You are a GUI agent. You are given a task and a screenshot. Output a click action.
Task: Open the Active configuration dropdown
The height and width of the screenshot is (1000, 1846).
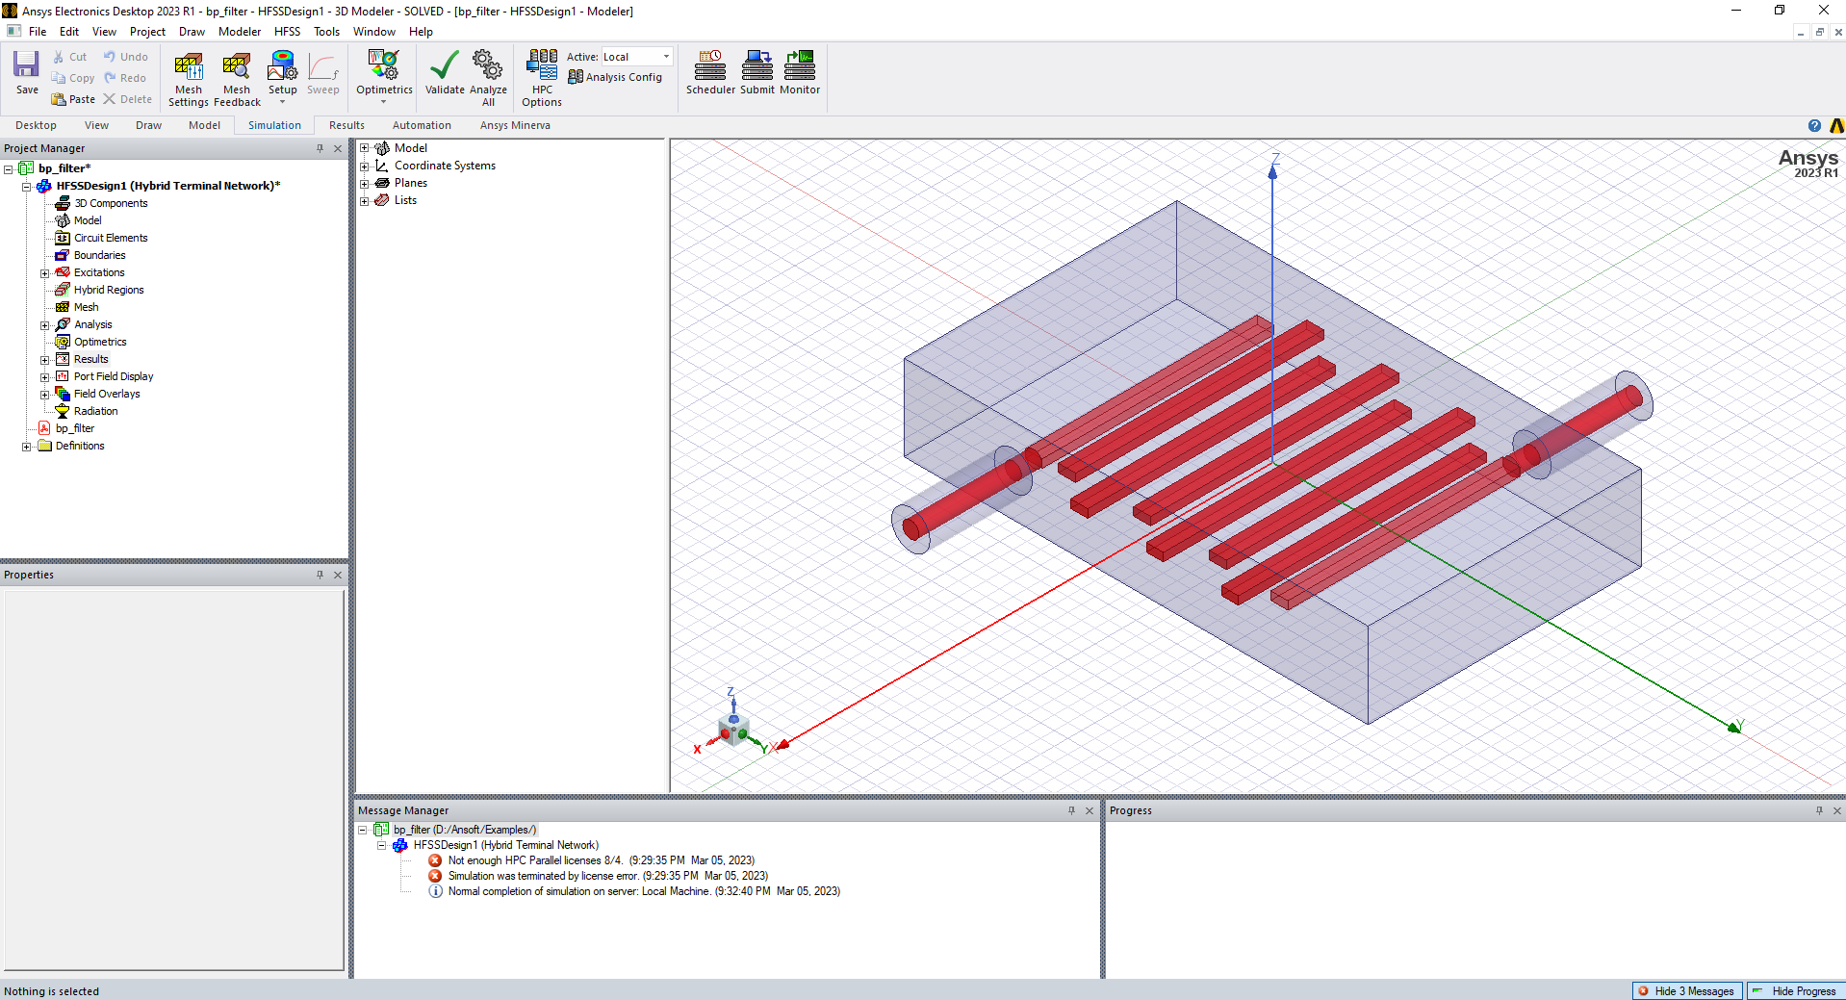pos(666,57)
